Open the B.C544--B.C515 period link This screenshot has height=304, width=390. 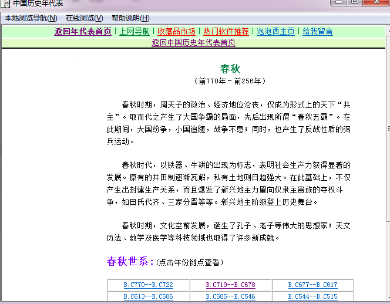click(312, 296)
